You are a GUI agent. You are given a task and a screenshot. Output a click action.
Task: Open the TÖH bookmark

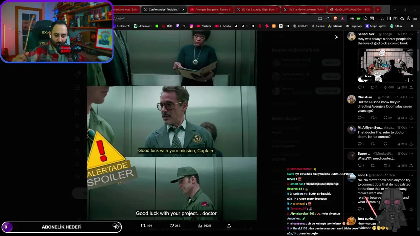tap(167, 26)
